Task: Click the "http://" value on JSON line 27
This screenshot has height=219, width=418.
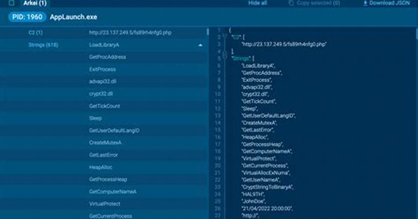Action: coord(250,216)
